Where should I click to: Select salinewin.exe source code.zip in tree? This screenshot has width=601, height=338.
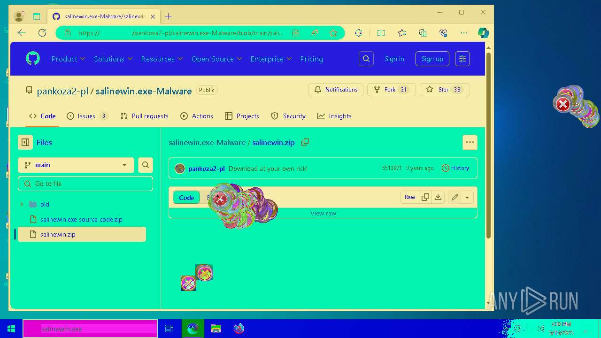click(82, 219)
